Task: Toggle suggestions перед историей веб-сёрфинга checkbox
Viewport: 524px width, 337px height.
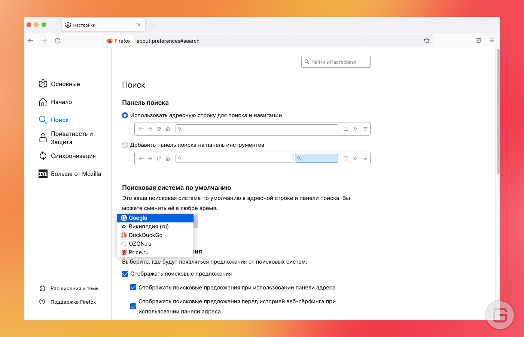Action: (133, 306)
